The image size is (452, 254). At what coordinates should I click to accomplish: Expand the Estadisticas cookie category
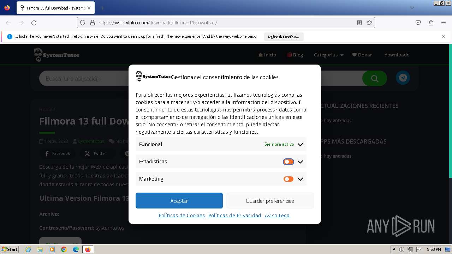coord(300,162)
